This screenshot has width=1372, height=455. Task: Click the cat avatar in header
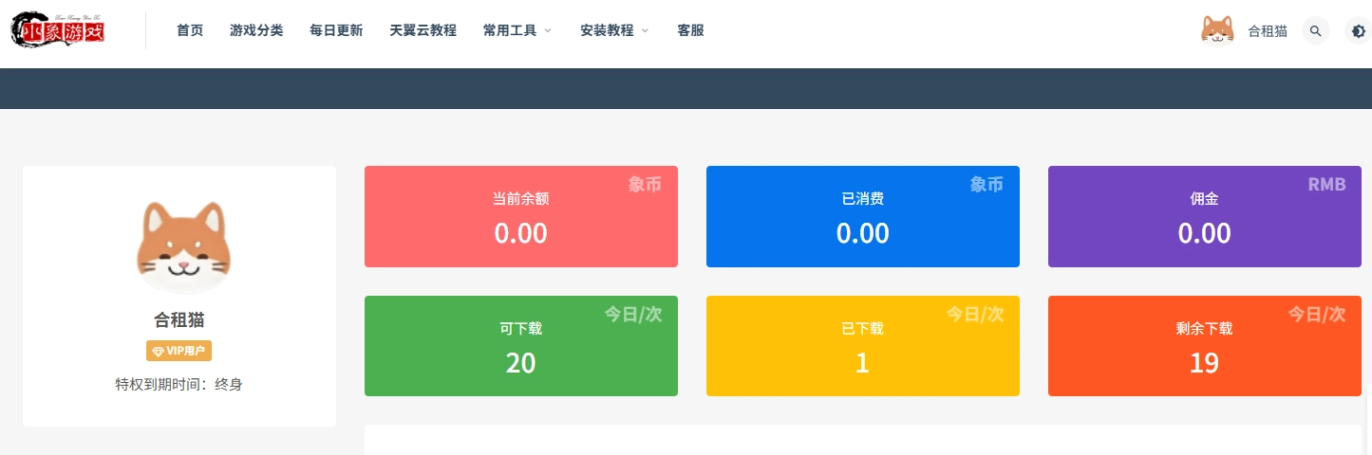coord(1217,30)
